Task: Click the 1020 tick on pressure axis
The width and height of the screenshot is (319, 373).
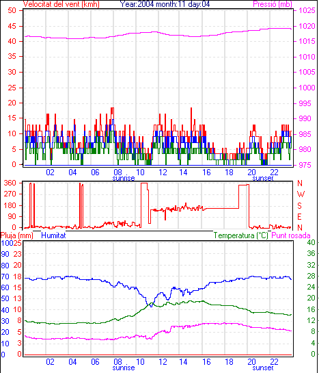Action: pyautogui.click(x=307, y=26)
